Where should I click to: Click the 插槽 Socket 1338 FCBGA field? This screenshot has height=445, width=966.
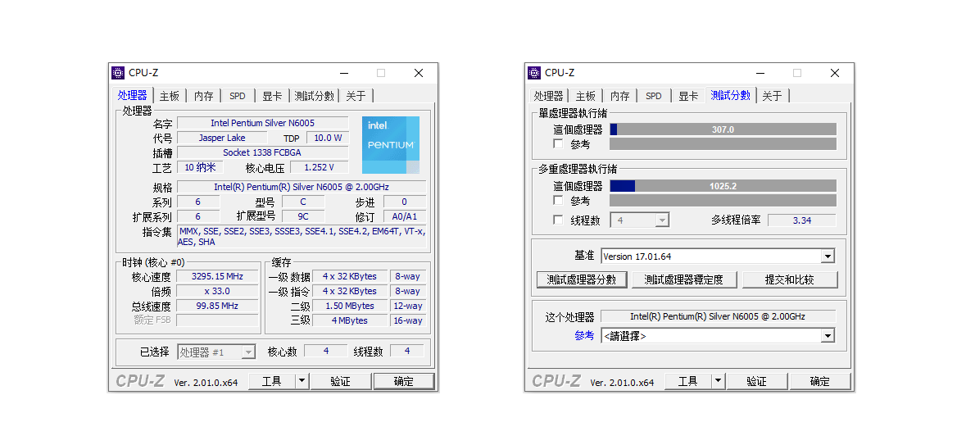click(262, 152)
